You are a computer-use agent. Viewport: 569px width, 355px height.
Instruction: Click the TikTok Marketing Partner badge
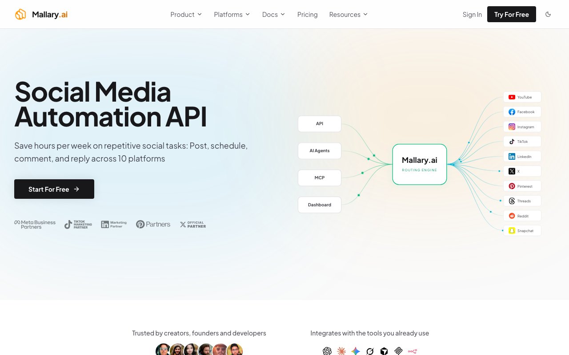78,225
